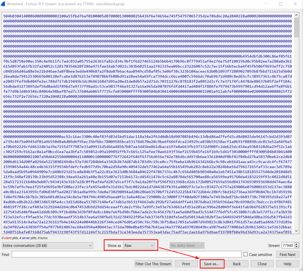Click the Print button
Viewport: 303px width, 271px height.
pos(186,264)
